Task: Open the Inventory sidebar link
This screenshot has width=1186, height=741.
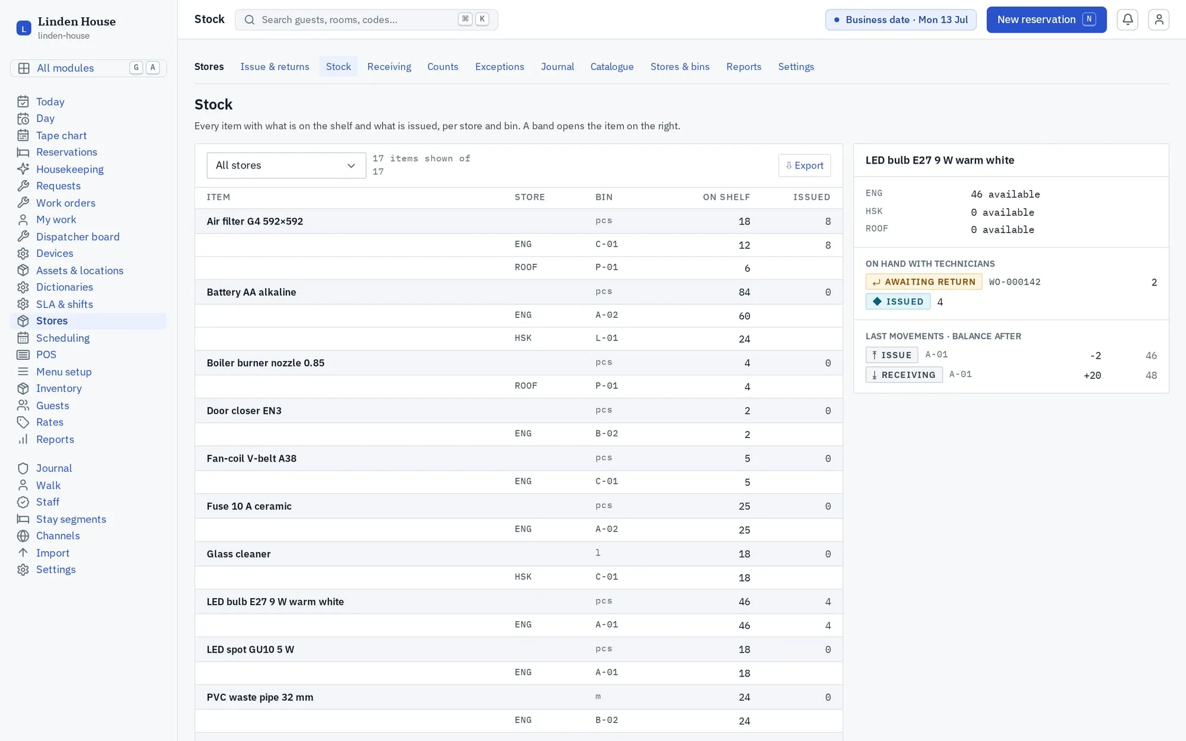Action: [x=59, y=389]
